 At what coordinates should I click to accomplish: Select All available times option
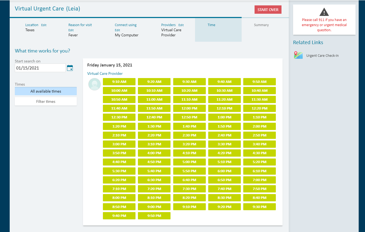(46, 91)
